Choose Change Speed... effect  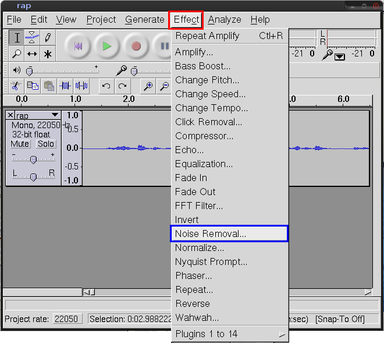(229, 94)
